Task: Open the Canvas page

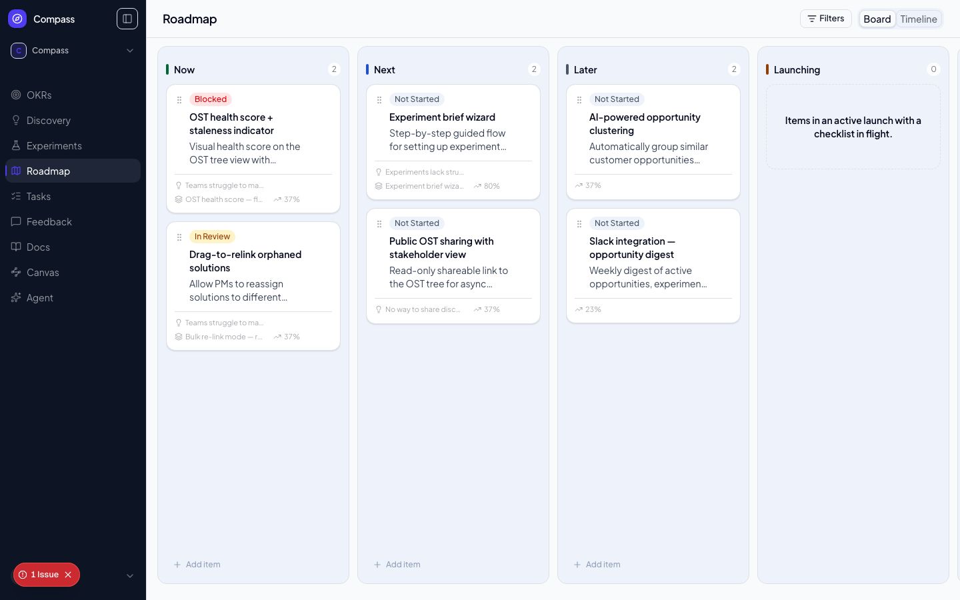Action: coord(73,272)
